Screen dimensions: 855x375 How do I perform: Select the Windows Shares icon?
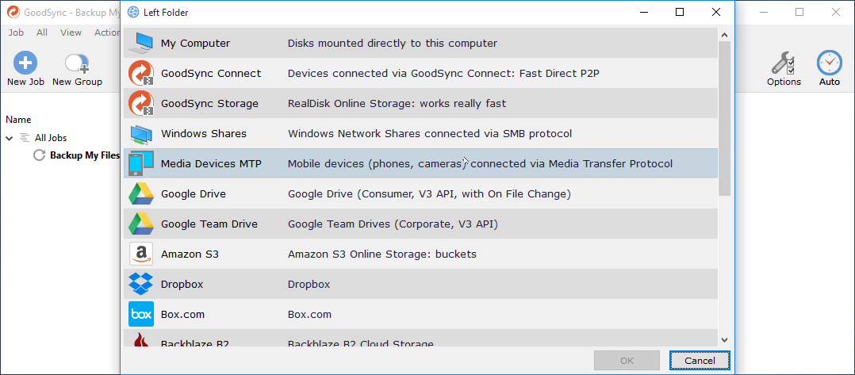point(141,134)
